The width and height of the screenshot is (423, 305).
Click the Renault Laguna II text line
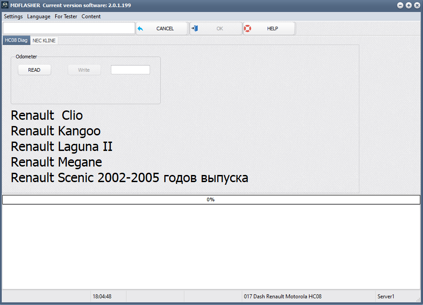coord(61,146)
